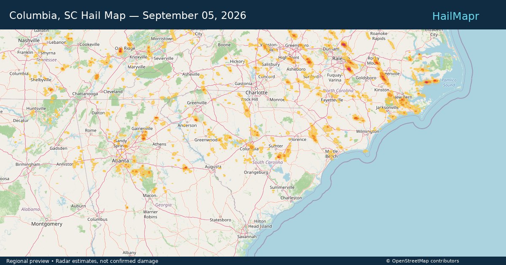Click the Wilmington city label

tap(367, 131)
